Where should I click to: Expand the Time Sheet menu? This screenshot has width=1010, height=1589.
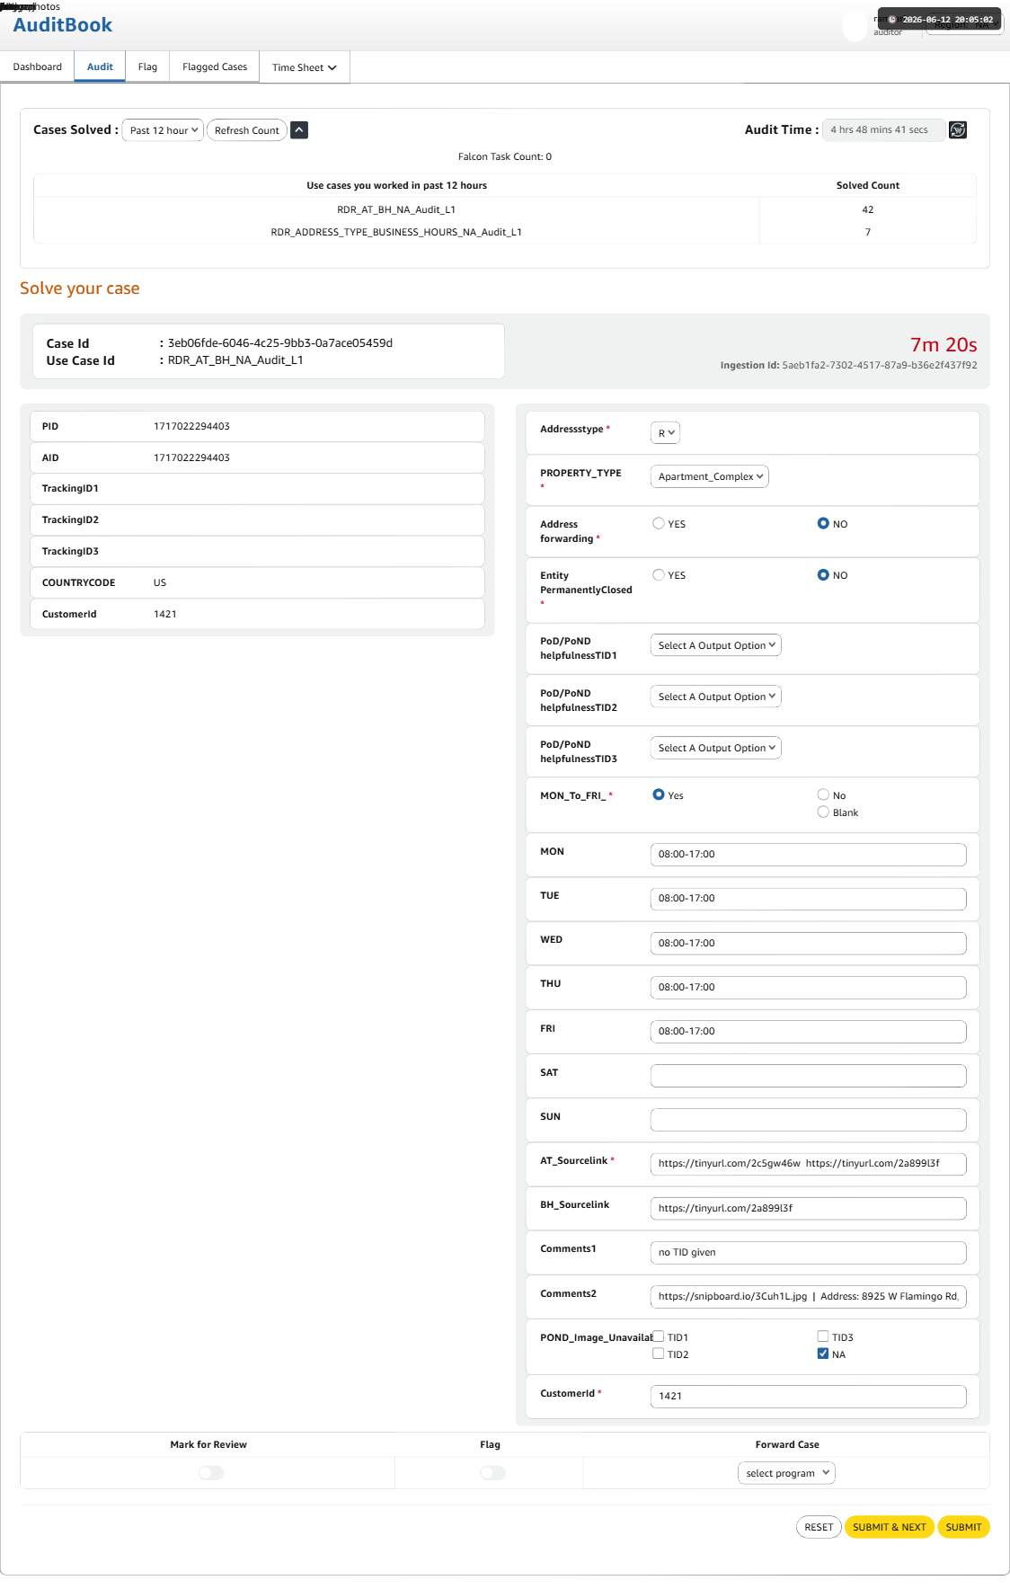(305, 67)
